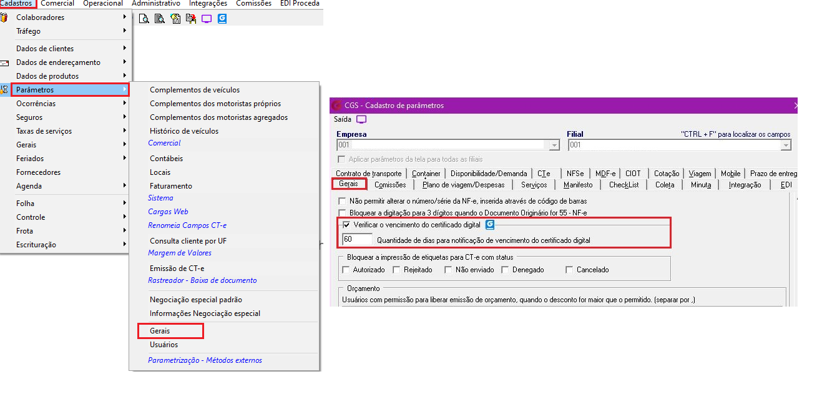This screenshot has width=822, height=414.
Task: Click the days quantity field showing 60
Action: pyautogui.click(x=357, y=239)
